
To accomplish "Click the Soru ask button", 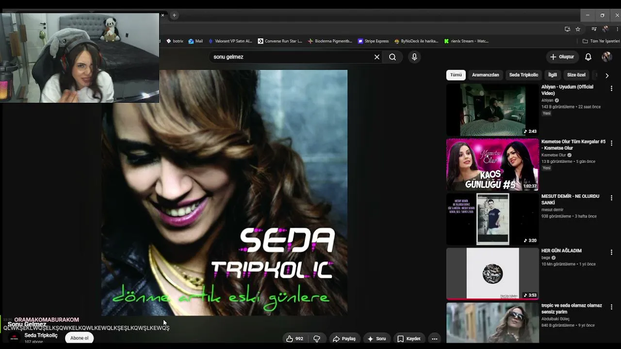I will (376, 339).
